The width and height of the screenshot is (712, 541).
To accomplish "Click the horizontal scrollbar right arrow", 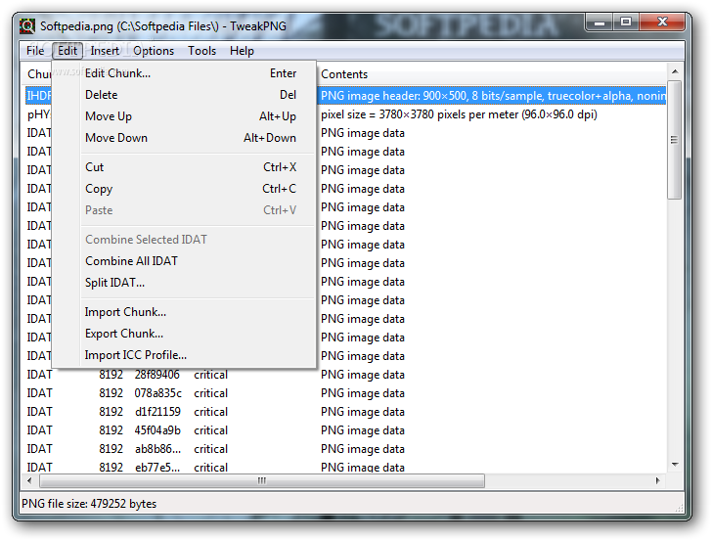I will (x=657, y=480).
